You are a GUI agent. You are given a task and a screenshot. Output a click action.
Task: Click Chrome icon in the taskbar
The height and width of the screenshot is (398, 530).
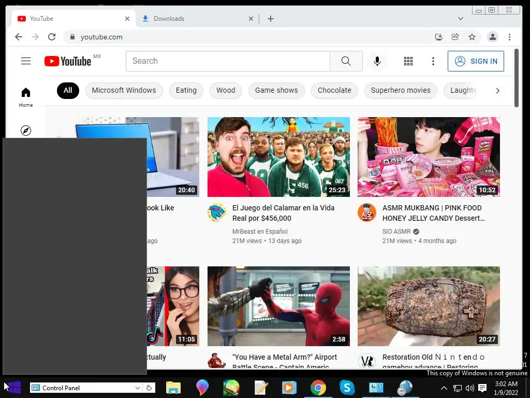tap(318, 388)
